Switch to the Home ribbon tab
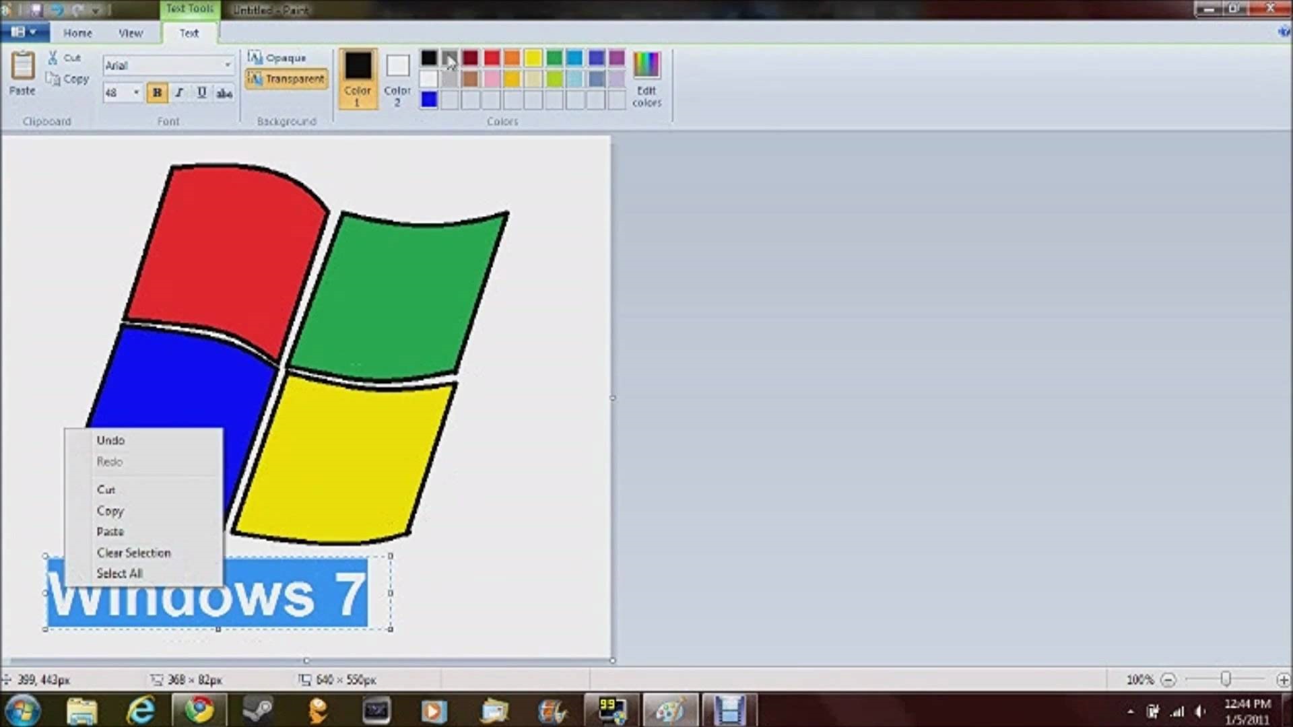Image resolution: width=1293 pixels, height=727 pixels. (77, 33)
